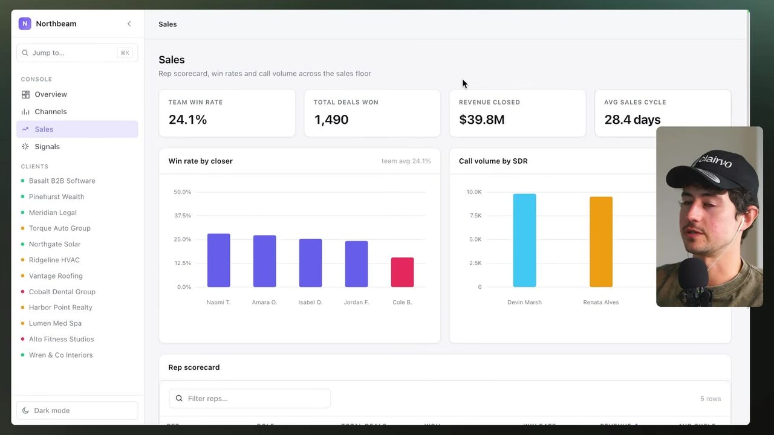Click the Revenue Closed card
This screenshot has width=774, height=435.
[x=518, y=113]
